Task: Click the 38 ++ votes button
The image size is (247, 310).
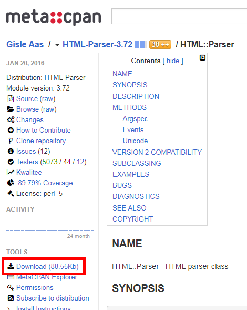Action: [160, 45]
